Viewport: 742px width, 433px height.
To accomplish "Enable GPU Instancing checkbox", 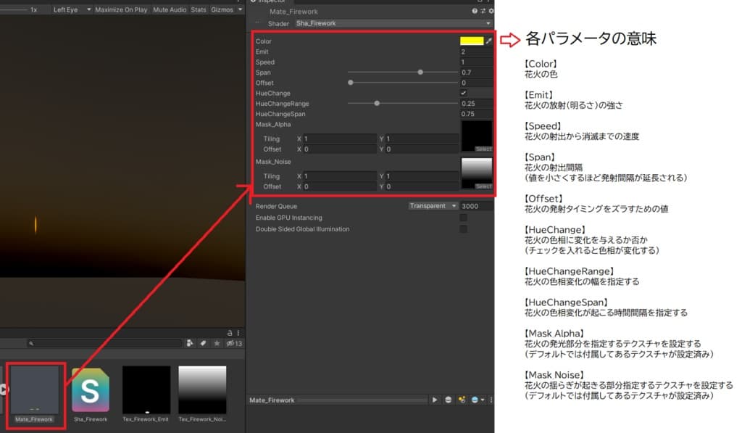I will (x=463, y=218).
